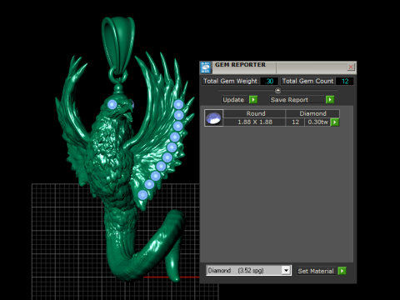Close the Gem Reporter window
The height and width of the screenshot is (300, 400).
point(351,67)
